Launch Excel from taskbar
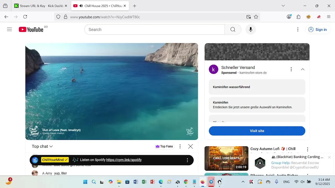335x188 pixels. point(144,182)
